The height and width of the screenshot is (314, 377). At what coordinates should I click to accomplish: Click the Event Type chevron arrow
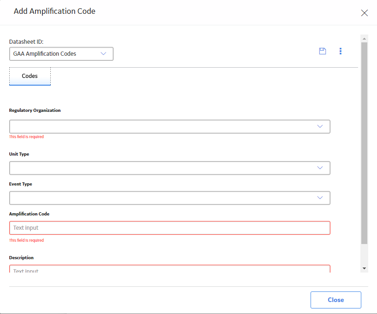[x=320, y=198]
